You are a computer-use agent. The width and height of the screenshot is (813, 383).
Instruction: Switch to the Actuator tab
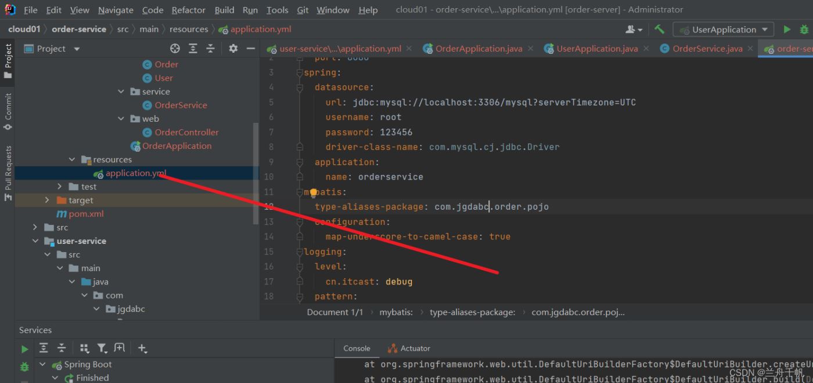click(409, 348)
